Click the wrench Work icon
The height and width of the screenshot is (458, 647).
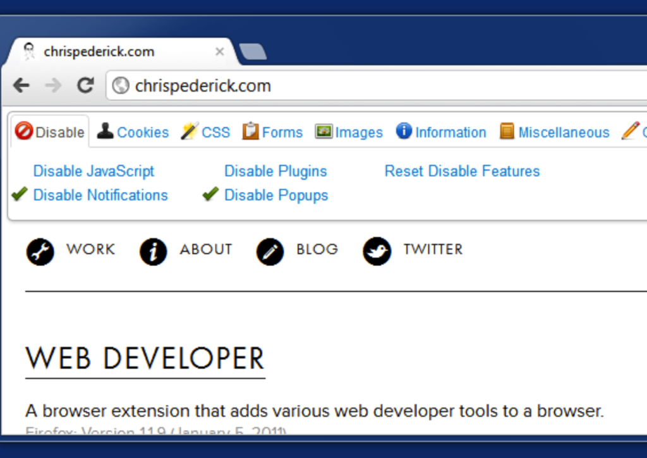(40, 251)
